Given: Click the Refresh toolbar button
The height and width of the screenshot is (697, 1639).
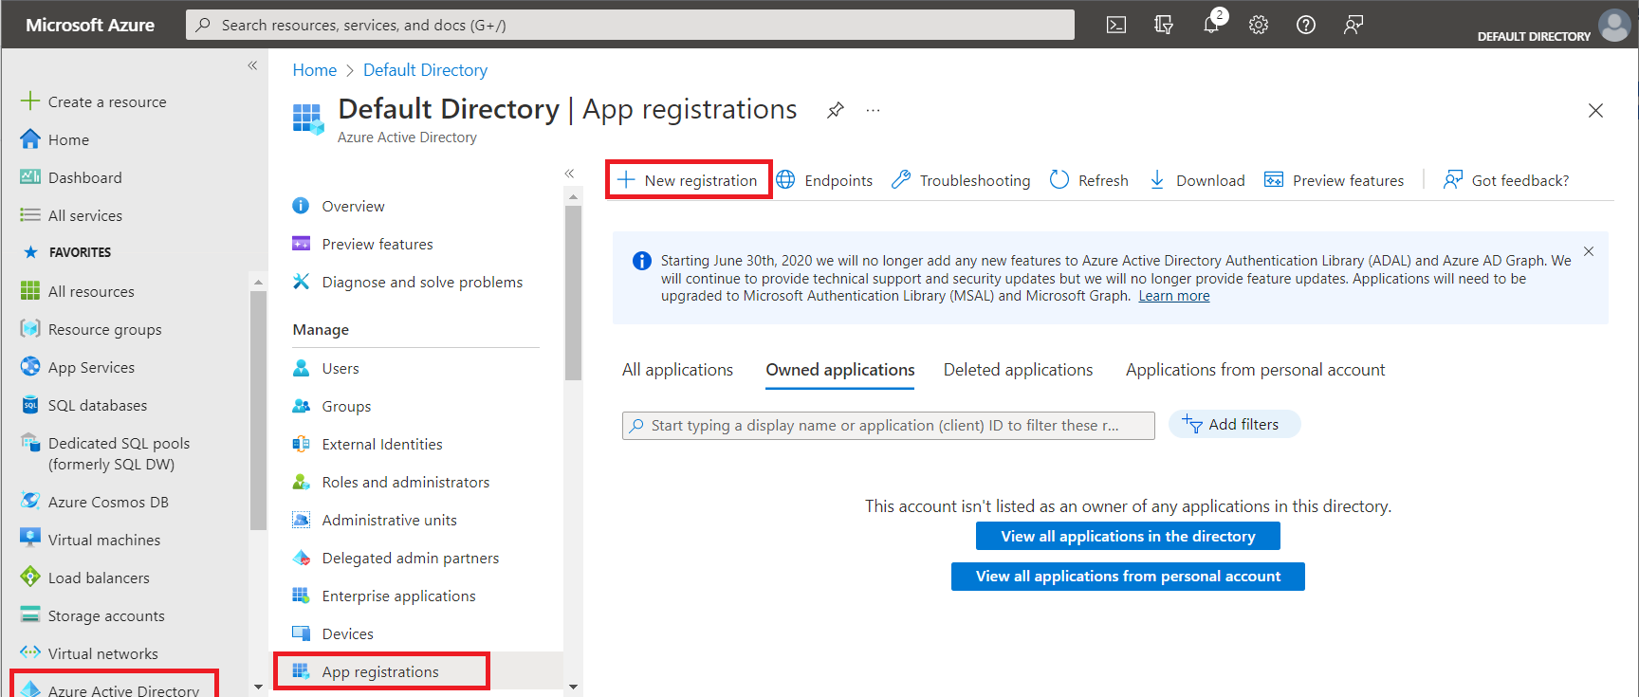Looking at the screenshot, I should click(x=1089, y=180).
